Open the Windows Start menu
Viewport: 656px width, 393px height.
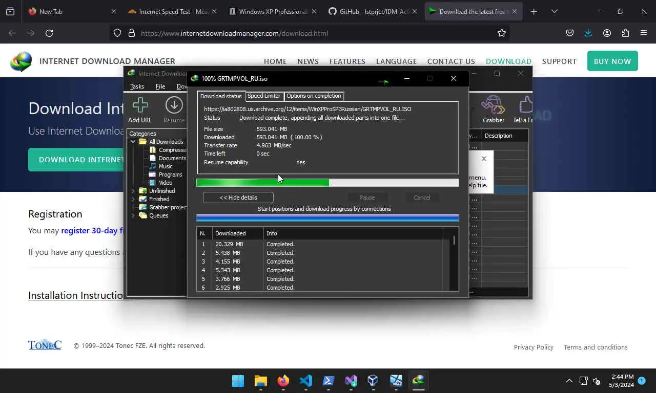238,381
